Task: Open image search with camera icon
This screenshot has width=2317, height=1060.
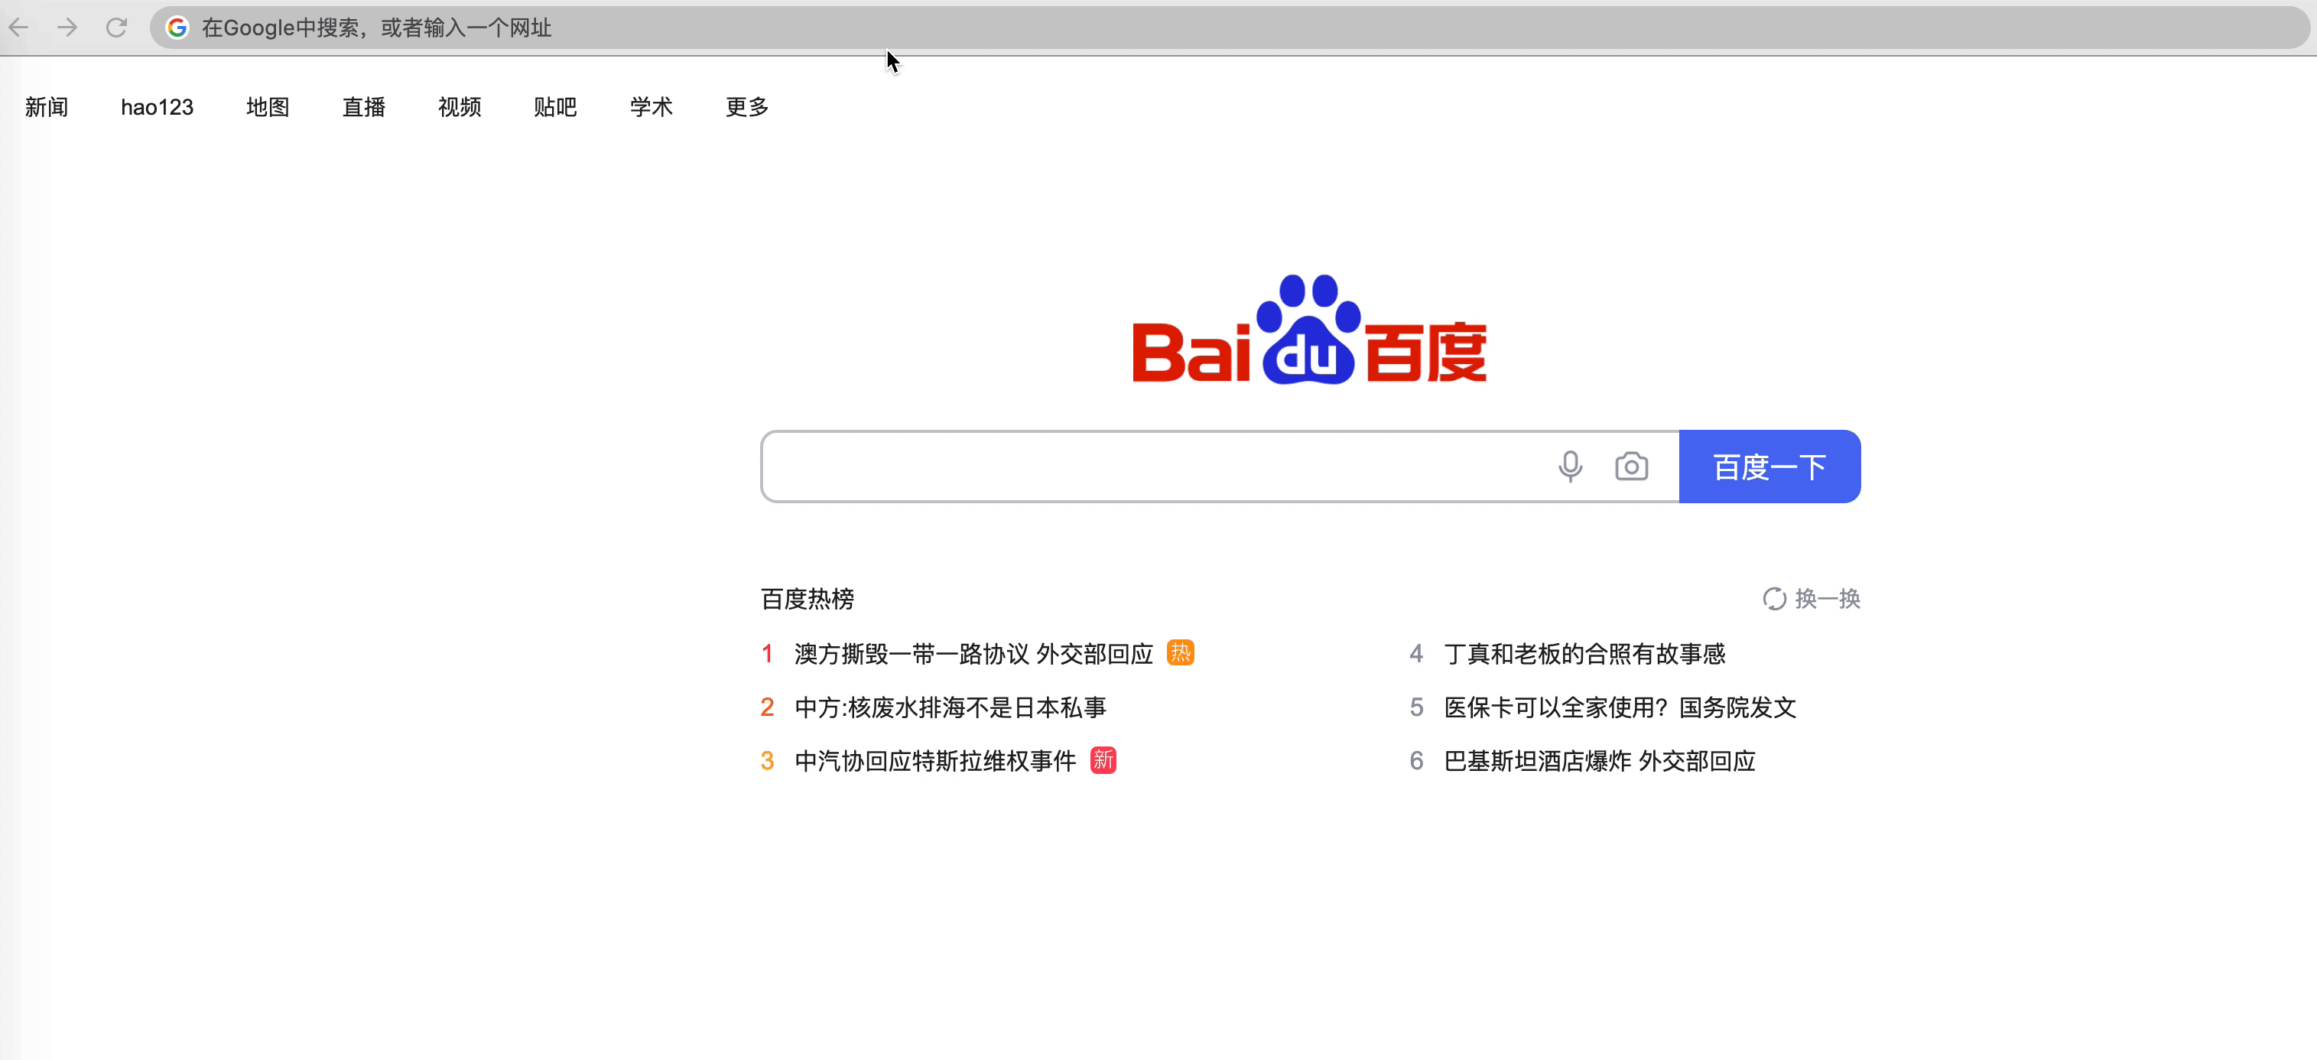Action: coord(1631,466)
